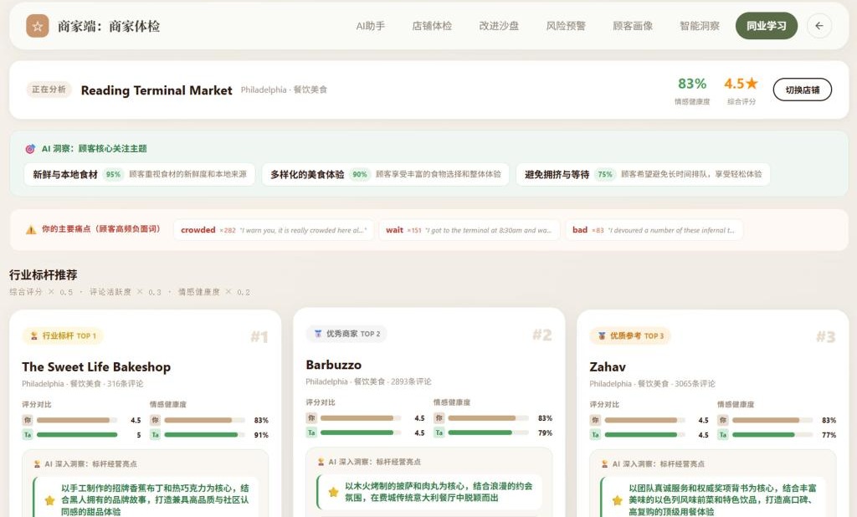The height and width of the screenshot is (517, 857).
Task: Open the AI助手 tab
Action: tap(371, 26)
